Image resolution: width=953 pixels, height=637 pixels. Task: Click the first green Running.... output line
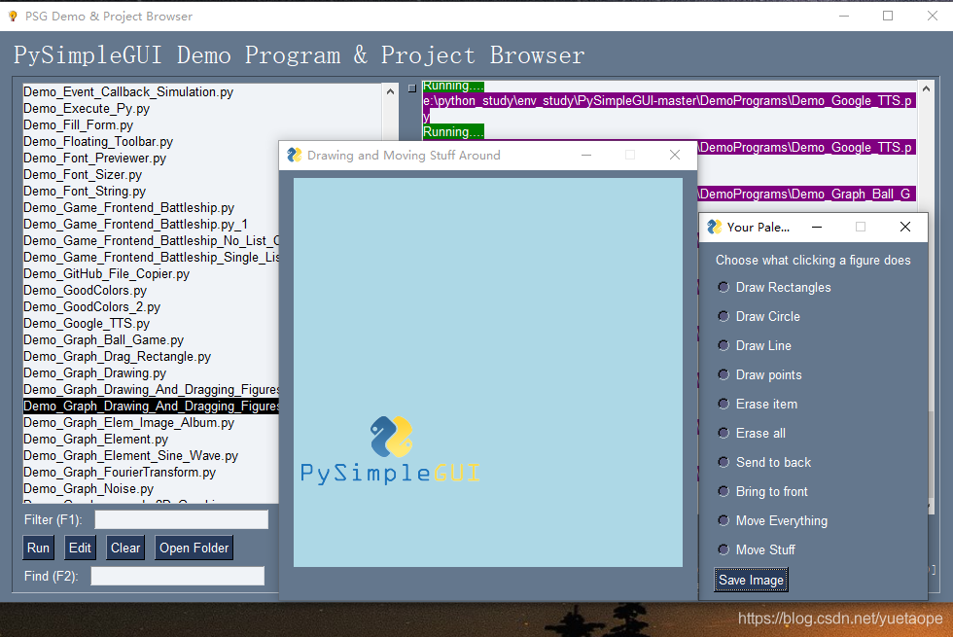[x=453, y=86]
